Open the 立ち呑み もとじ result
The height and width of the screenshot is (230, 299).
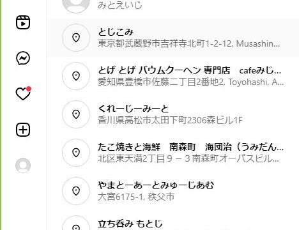coord(173,220)
